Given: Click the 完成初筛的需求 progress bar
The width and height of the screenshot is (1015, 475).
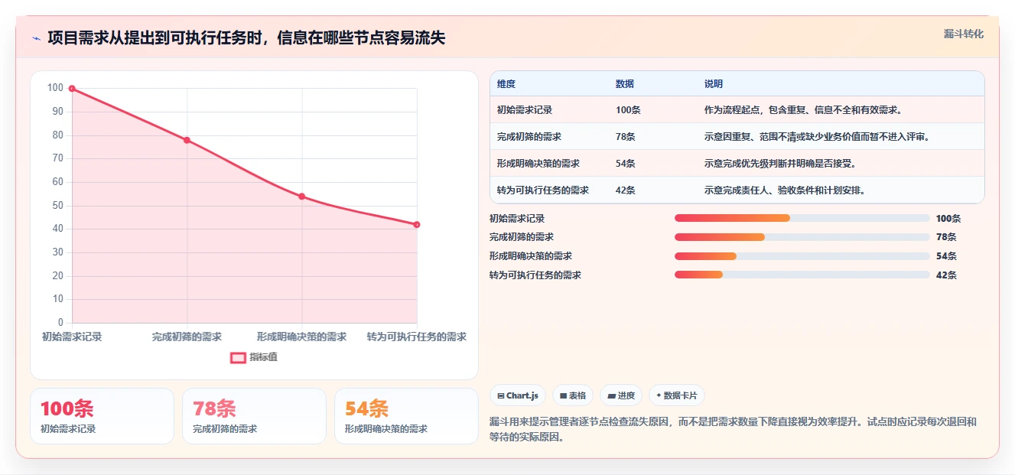Looking at the screenshot, I should point(802,237).
